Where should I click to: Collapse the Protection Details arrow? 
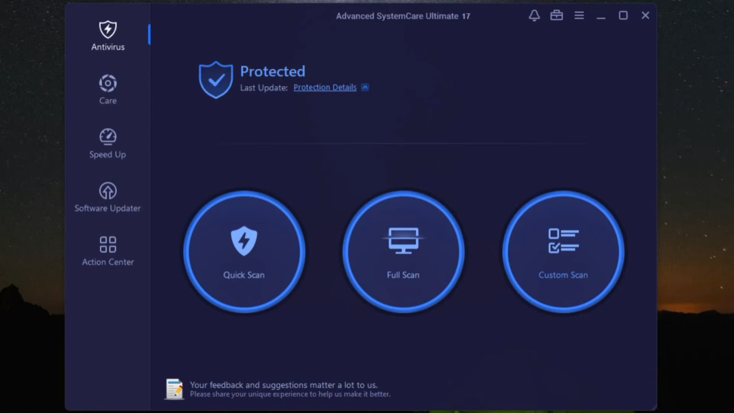click(x=365, y=87)
